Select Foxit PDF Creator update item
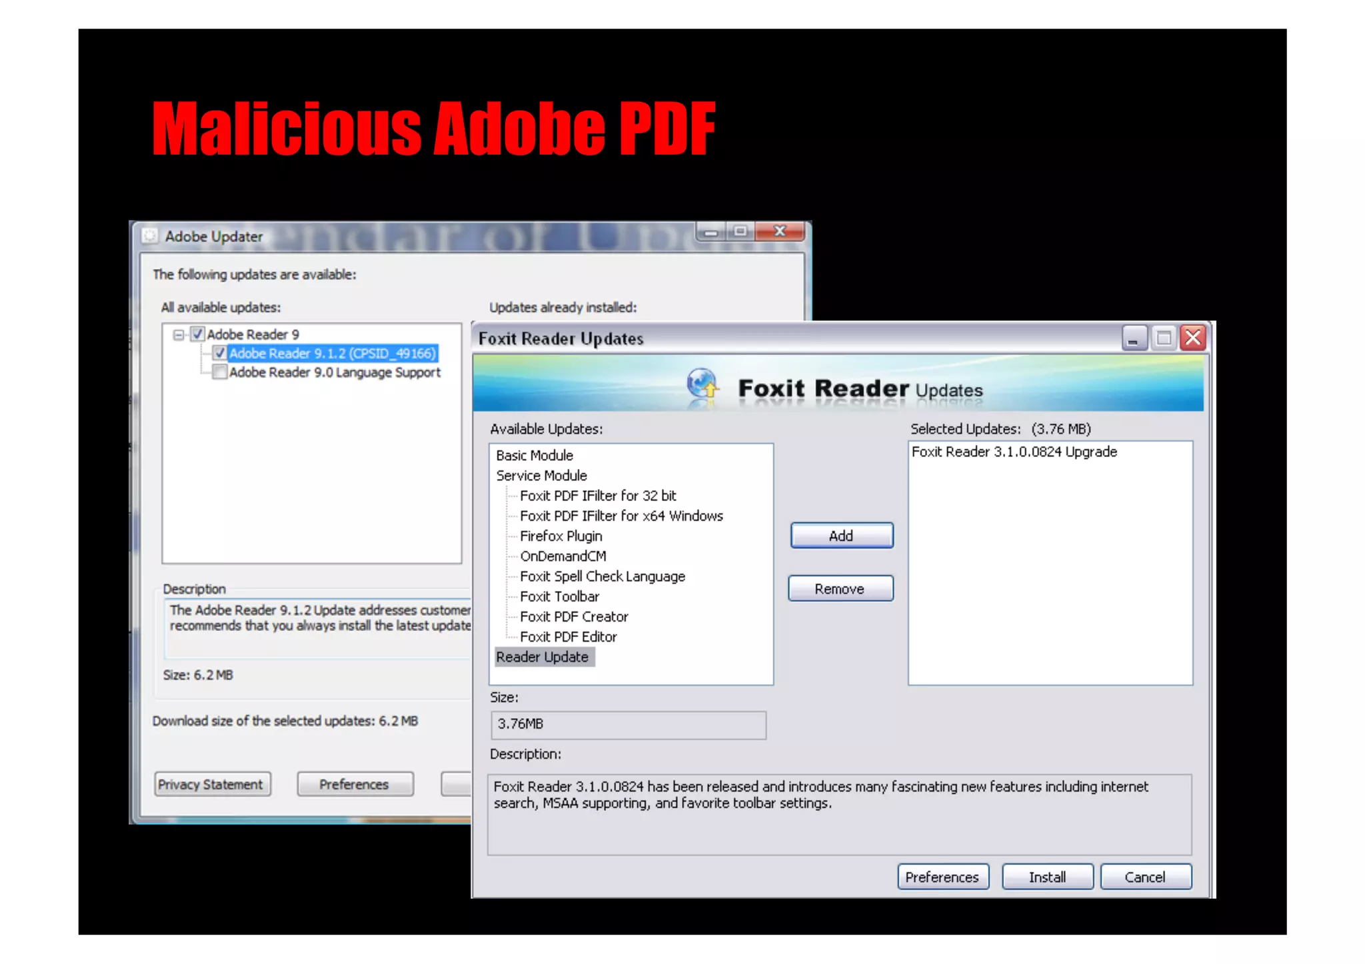Viewport: 1365px width, 964px height. coord(574,617)
